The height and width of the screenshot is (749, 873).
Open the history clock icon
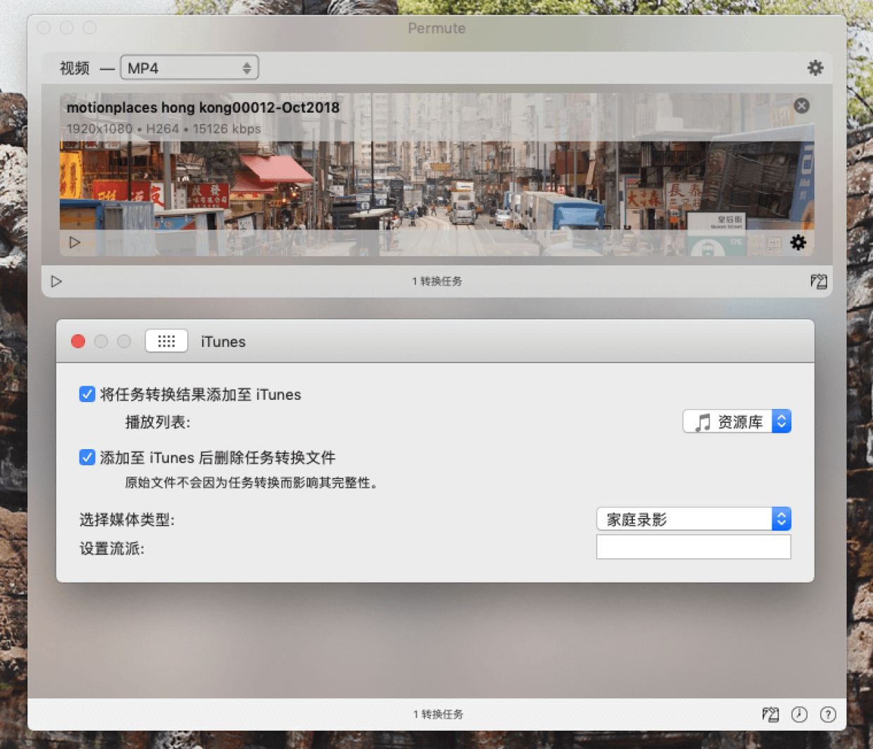pos(799,715)
